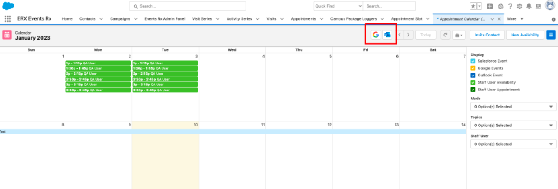Click the New Availability button

click(525, 35)
